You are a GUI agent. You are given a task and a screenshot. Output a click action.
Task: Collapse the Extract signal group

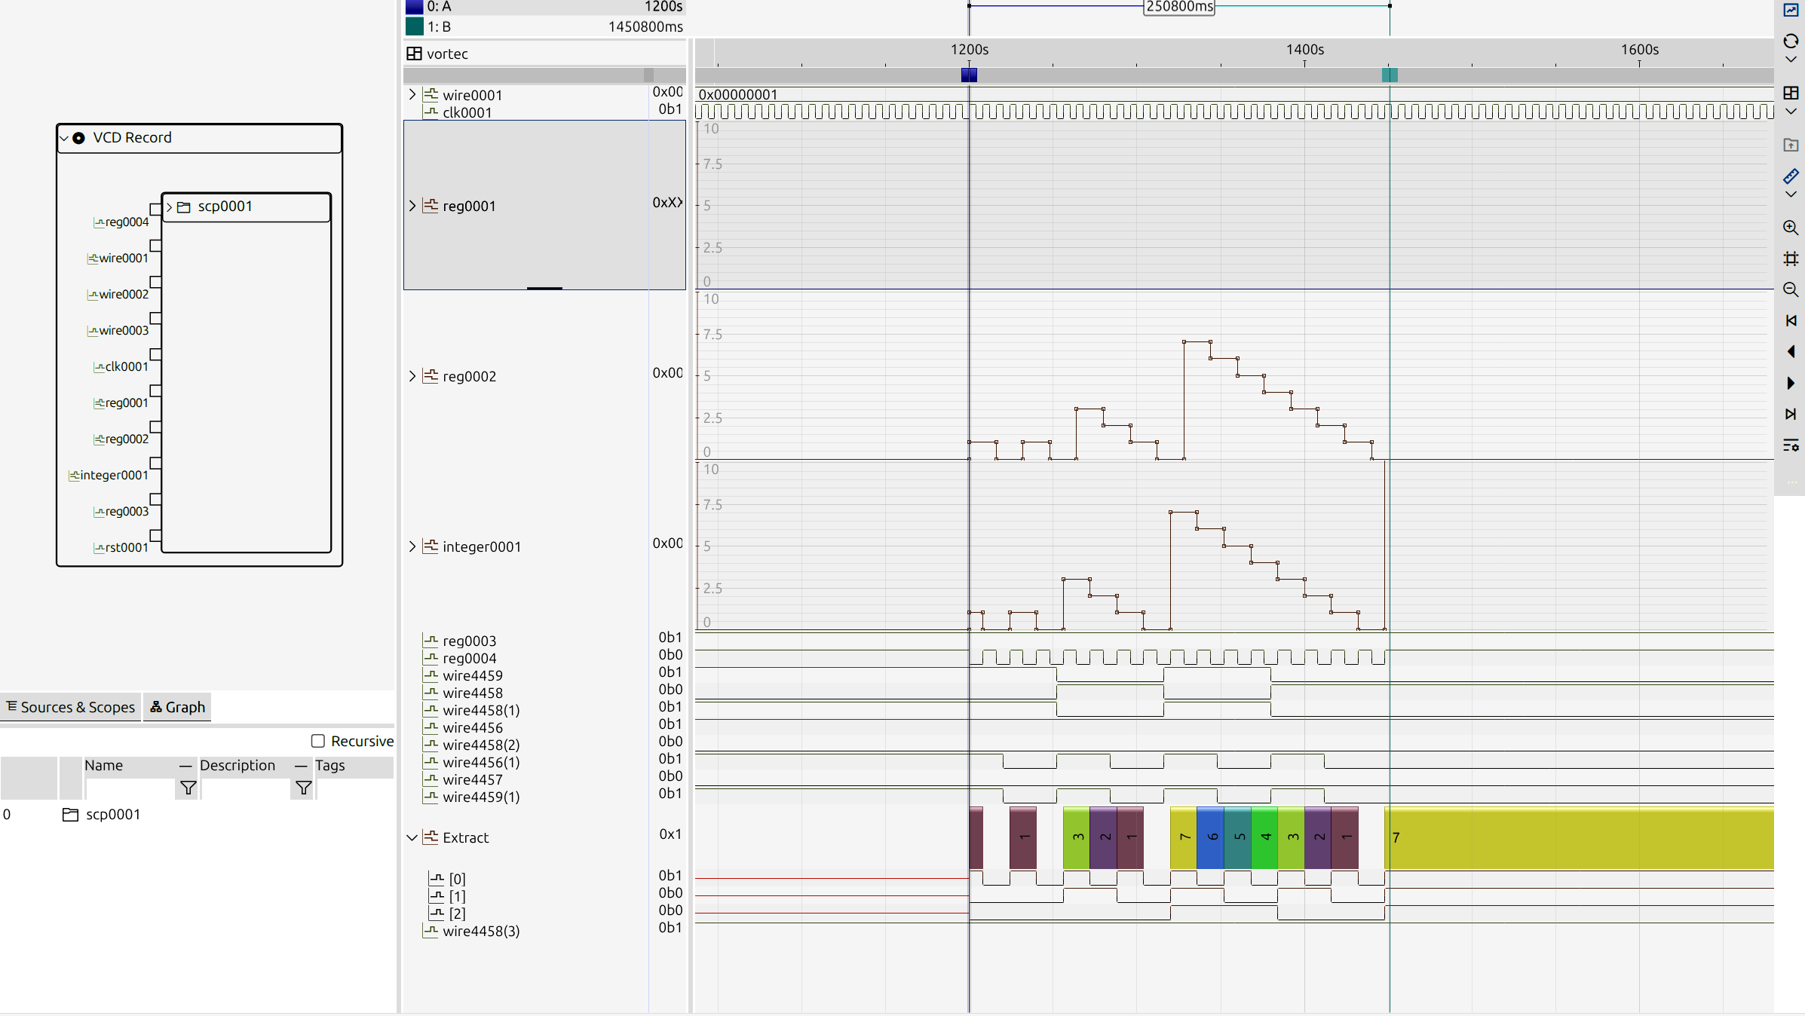coord(412,837)
